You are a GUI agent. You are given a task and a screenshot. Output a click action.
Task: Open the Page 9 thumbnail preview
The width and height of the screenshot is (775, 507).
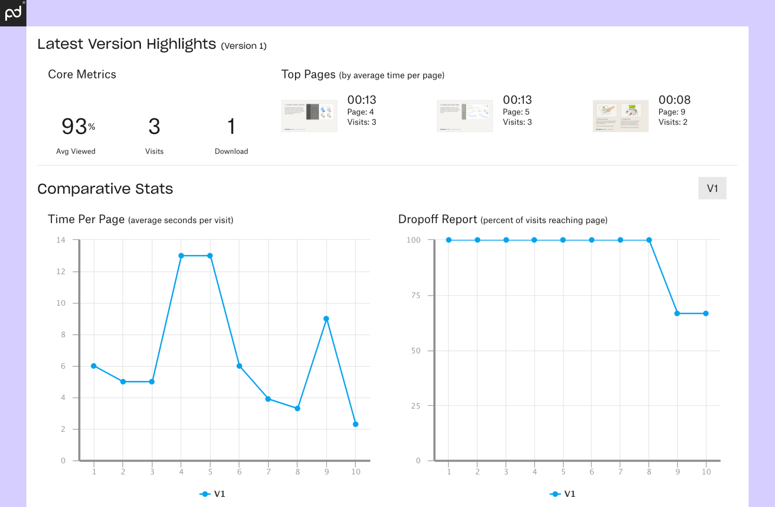coord(620,116)
